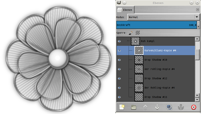The width and height of the screenshot is (201, 114).
Task: Hide the Drop Shadow #10 layer
Action: (119, 60)
